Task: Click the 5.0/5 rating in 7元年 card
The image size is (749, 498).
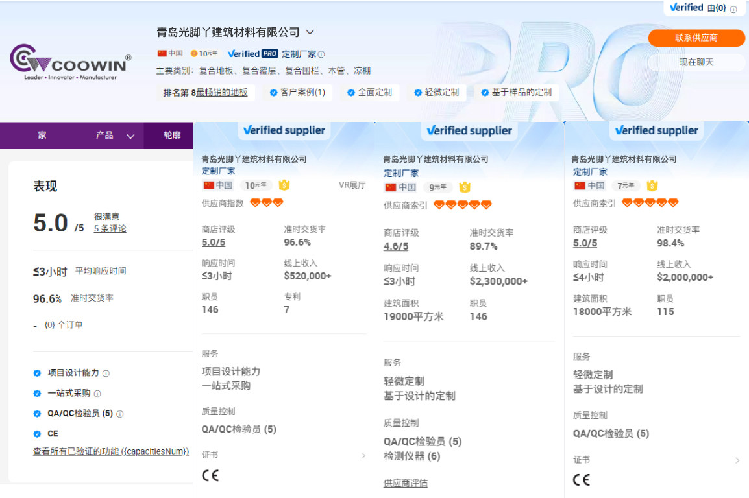Action: tap(585, 243)
